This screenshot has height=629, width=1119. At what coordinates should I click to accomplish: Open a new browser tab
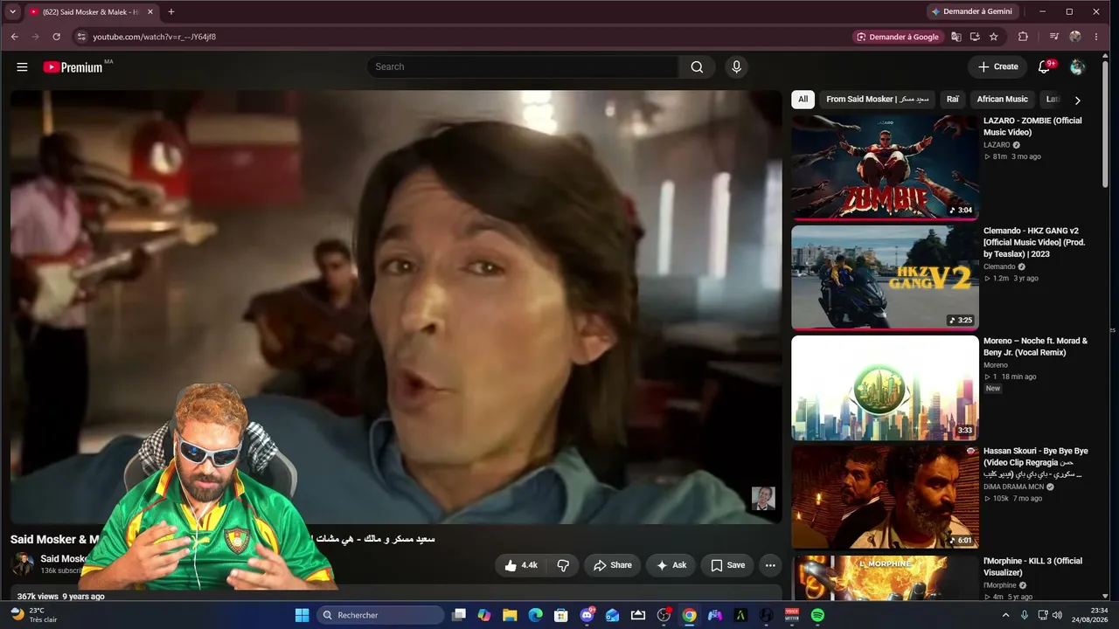click(x=171, y=12)
